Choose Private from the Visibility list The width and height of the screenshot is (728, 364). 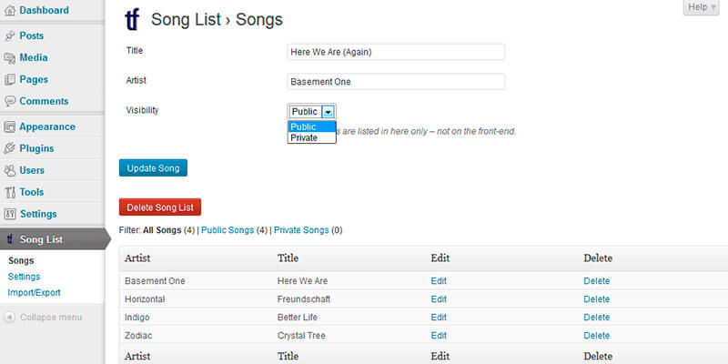(304, 138)
